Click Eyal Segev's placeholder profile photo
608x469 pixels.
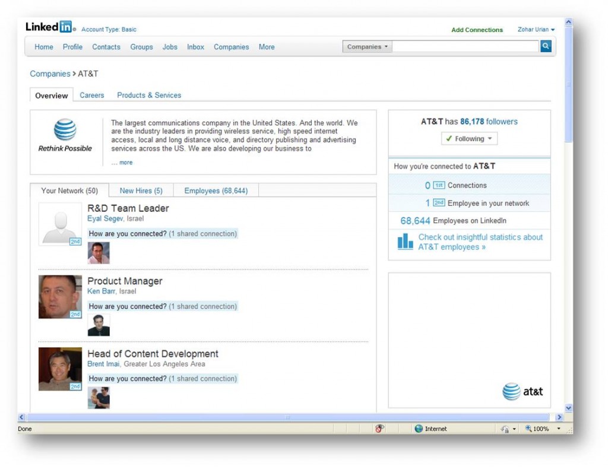(x=60, y=224)
